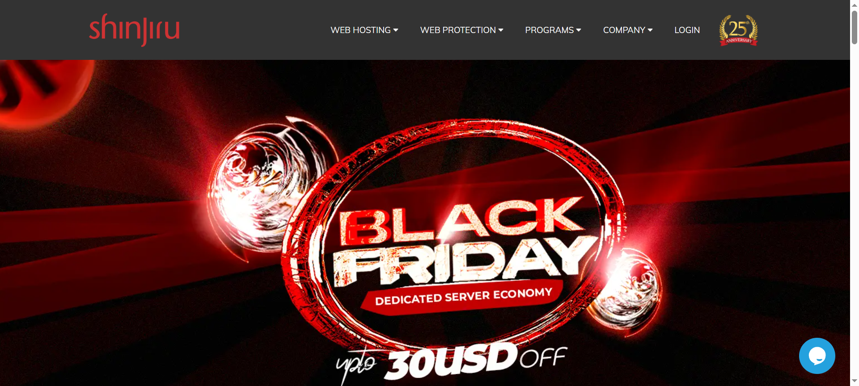
Task: Click the vertical scrollbar thumb
Action: tap(855, 27)
